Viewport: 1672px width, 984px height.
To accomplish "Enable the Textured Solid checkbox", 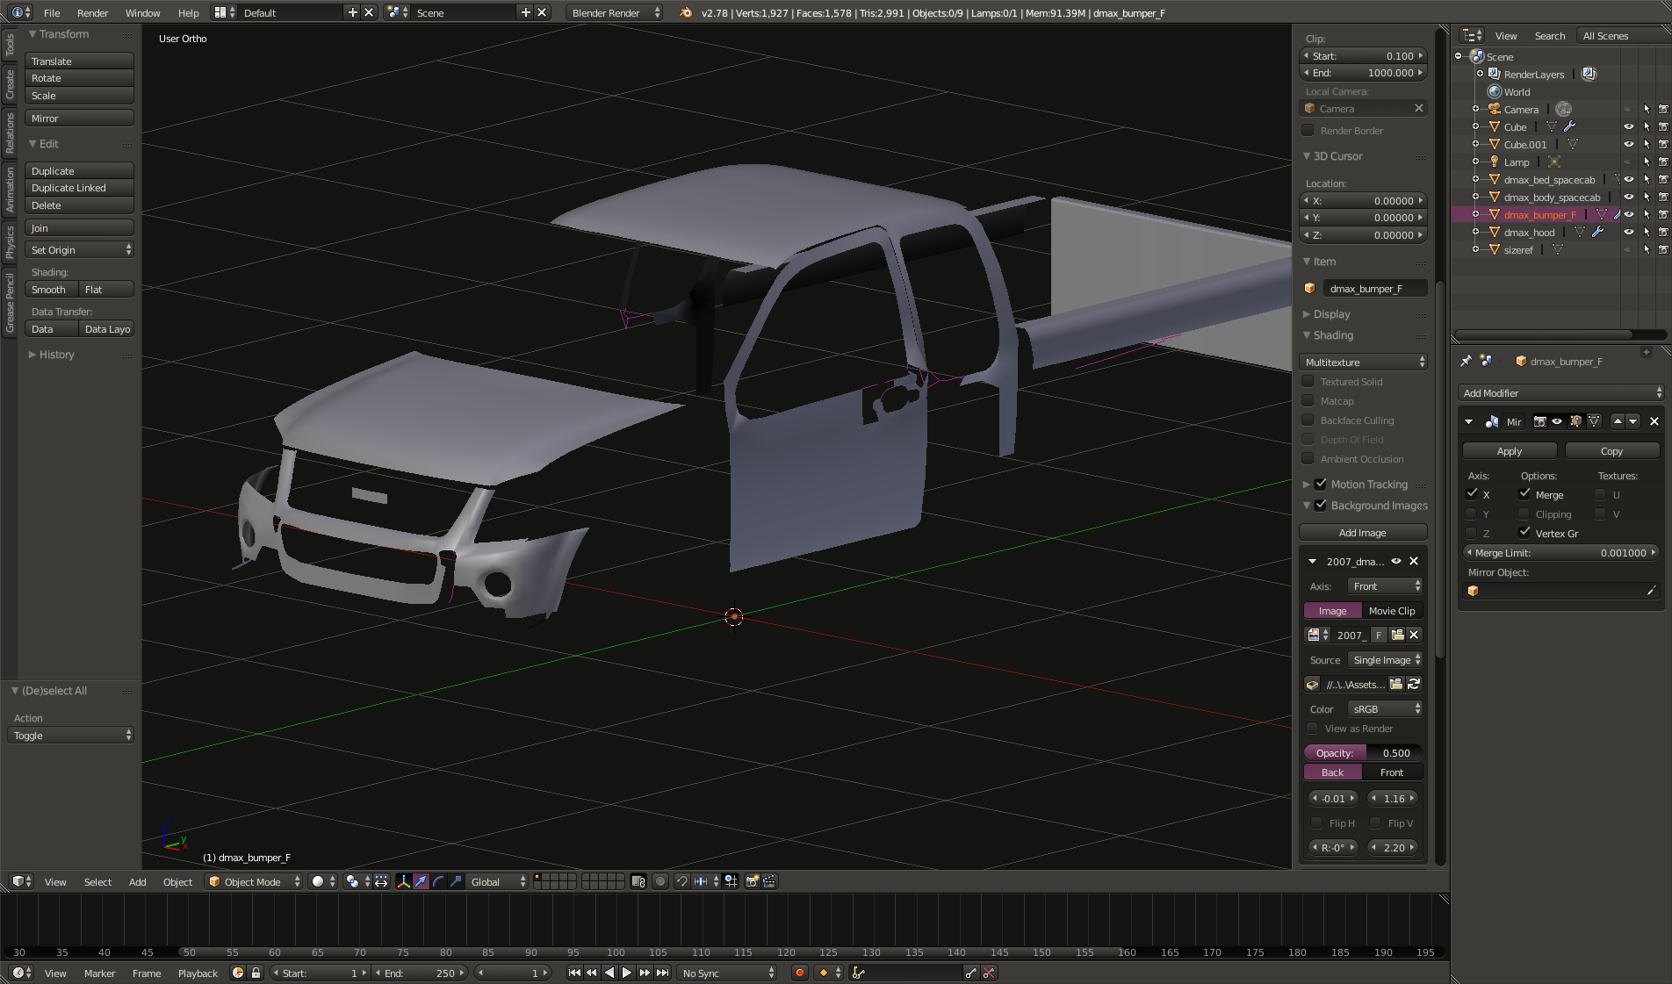I will [1308, 381].
